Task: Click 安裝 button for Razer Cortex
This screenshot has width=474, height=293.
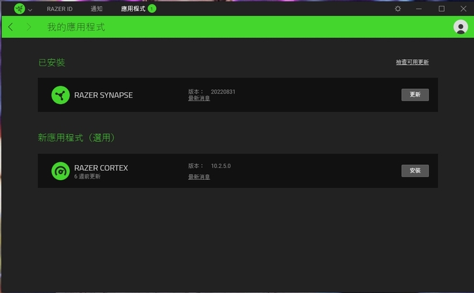Action: 415,171
